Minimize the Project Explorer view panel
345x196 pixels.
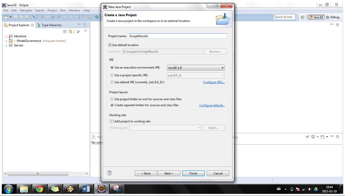(x=79, y=24)
